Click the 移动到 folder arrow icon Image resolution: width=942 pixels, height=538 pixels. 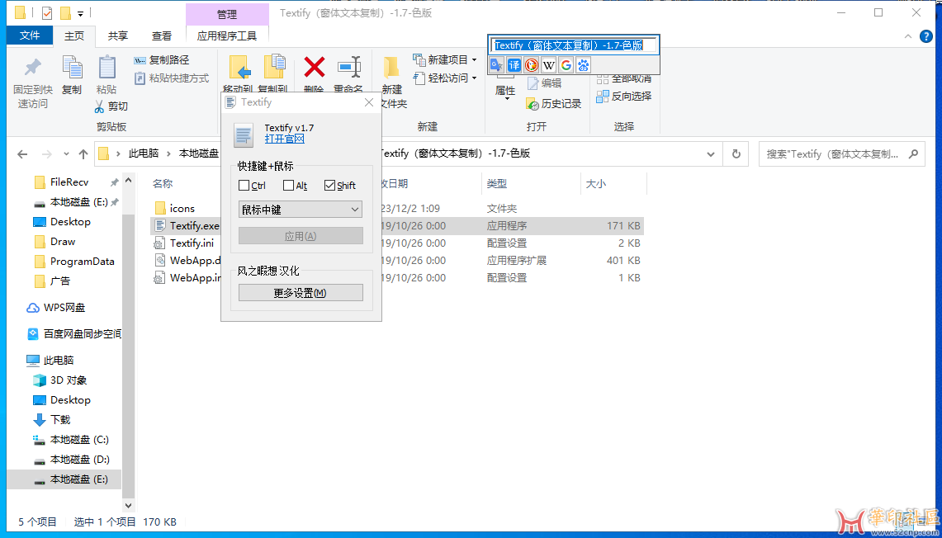point(239,68)
